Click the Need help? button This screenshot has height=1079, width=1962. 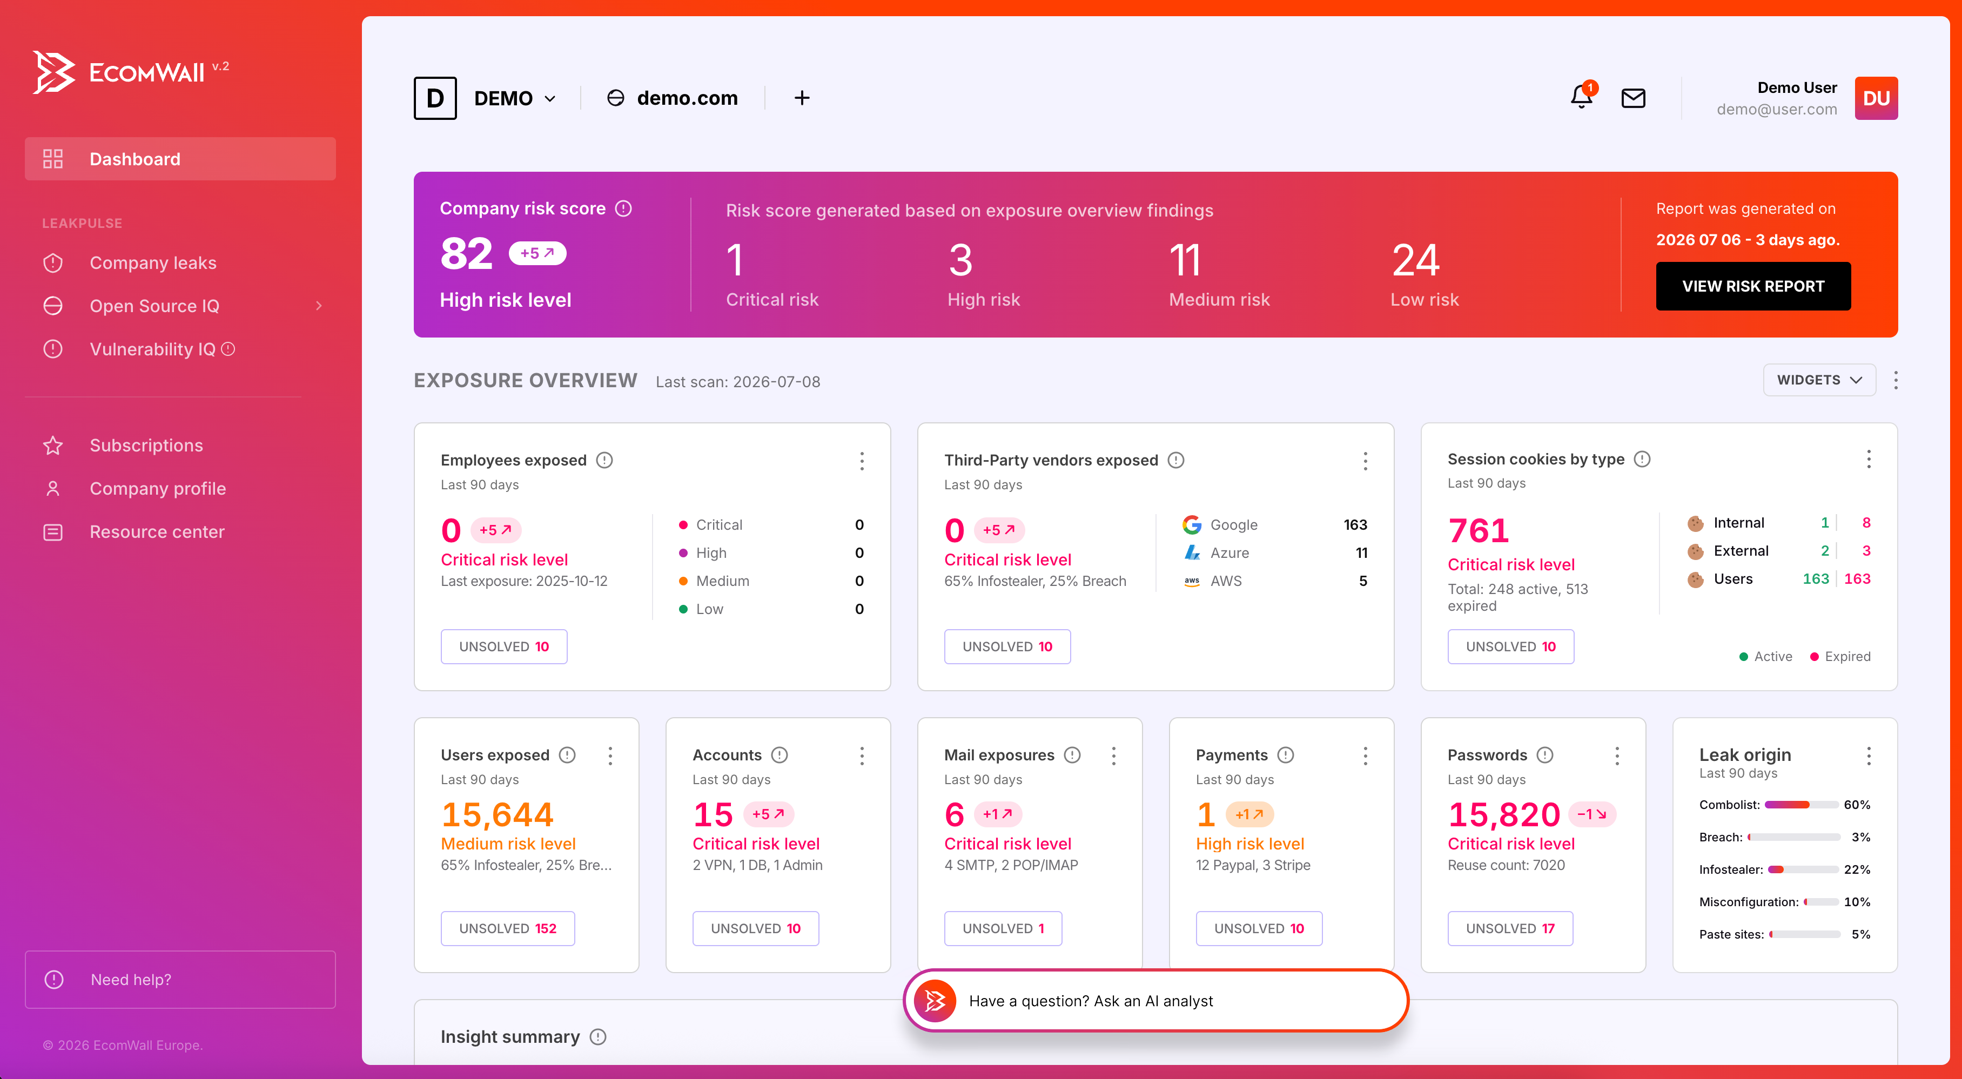[x=180, y=979]
